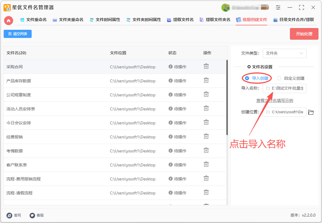Click trash icon for 流程-请假流程
This screenshot has height=223, width=322.
click(x=206, y=192)
